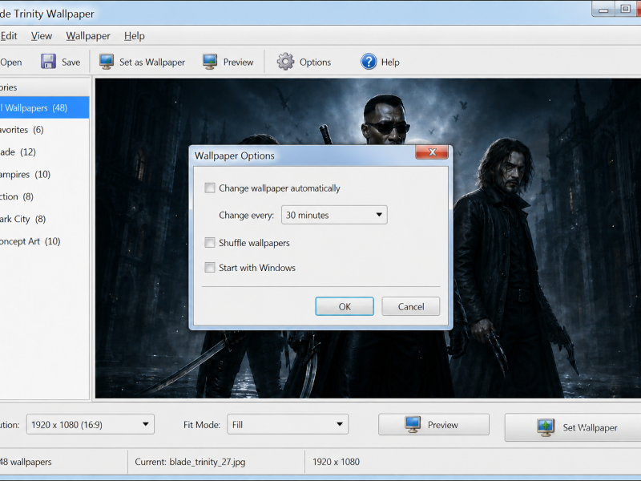Click the Preview monitor icon in toolbar
The image size is (641, 481).
point(210,62)
